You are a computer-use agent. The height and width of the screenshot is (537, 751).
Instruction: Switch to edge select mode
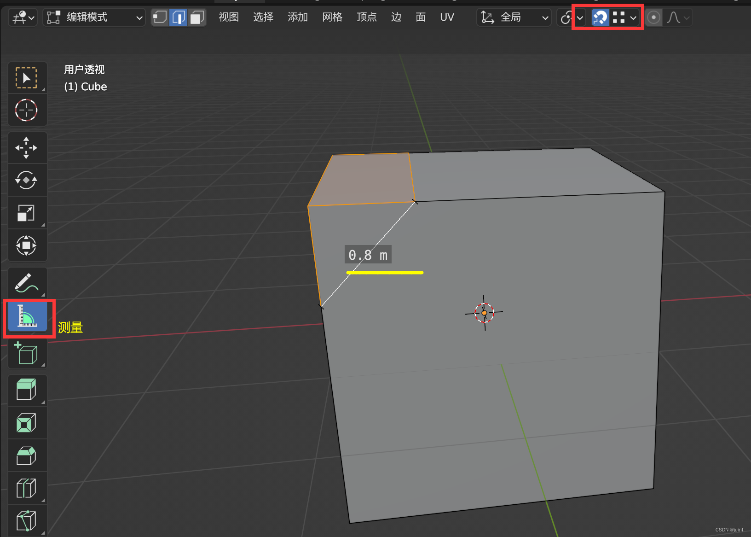[x=179, y=18]
